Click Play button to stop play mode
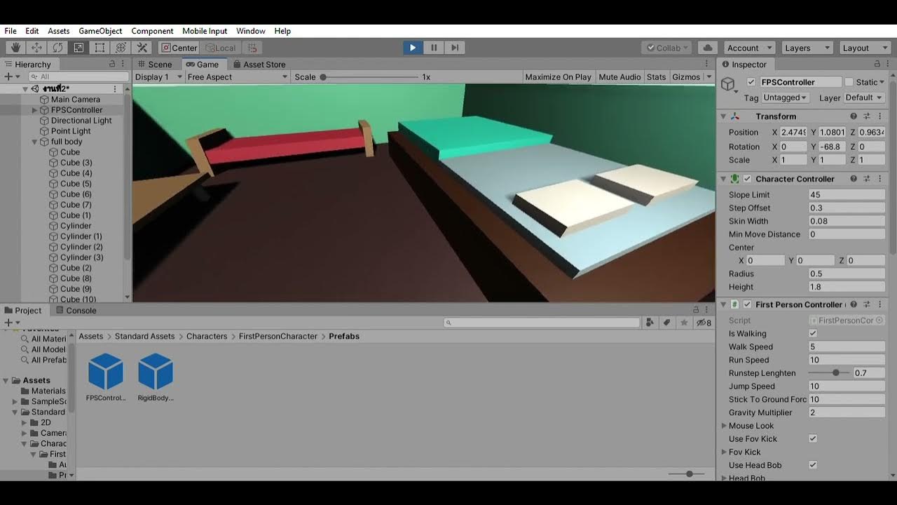This screenshot has width=897, height=505. click(413, 48)
